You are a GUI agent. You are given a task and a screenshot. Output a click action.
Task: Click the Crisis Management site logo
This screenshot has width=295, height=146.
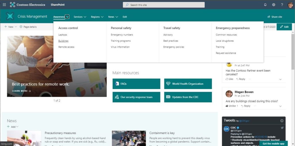(10, 16)
